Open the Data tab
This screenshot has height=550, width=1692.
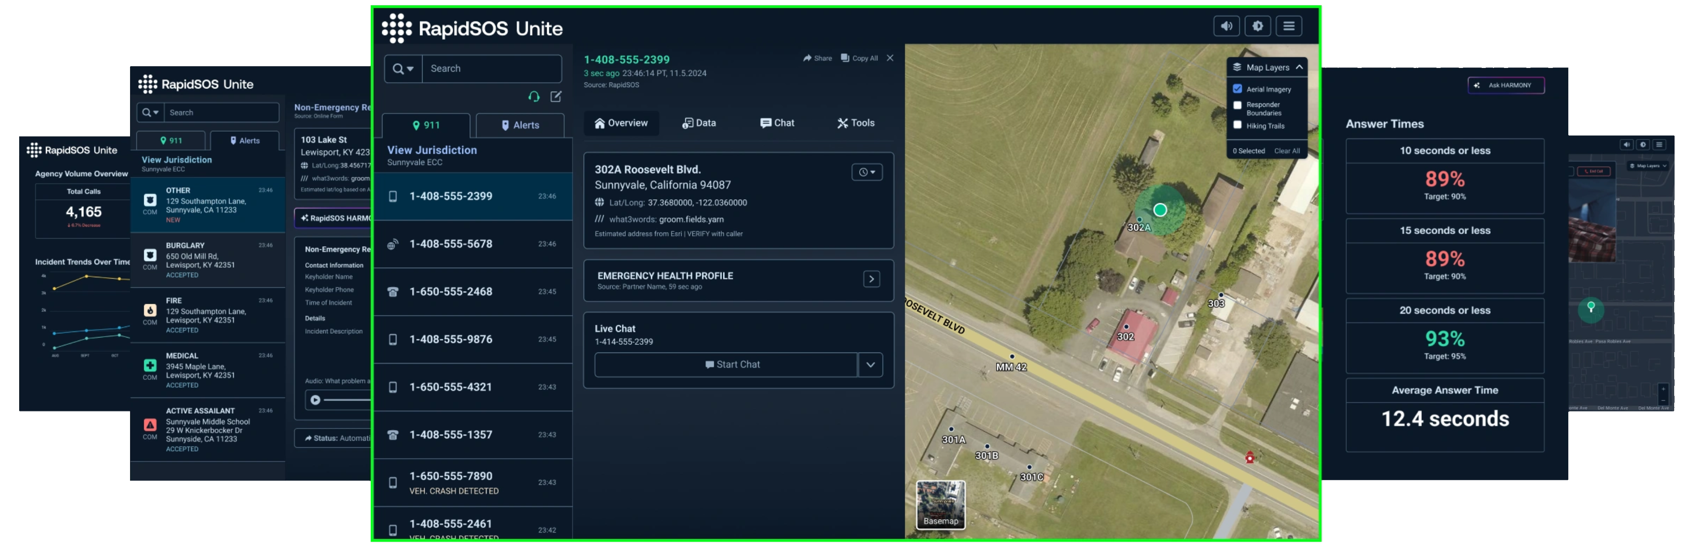[x=699, y=124]
